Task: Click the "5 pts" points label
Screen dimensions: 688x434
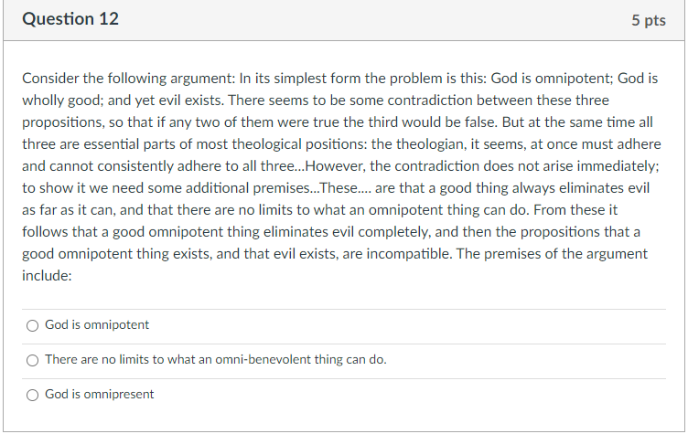Action: point(649,20)
